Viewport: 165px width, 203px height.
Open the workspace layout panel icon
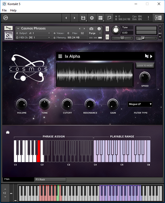[x=101, y=18]
